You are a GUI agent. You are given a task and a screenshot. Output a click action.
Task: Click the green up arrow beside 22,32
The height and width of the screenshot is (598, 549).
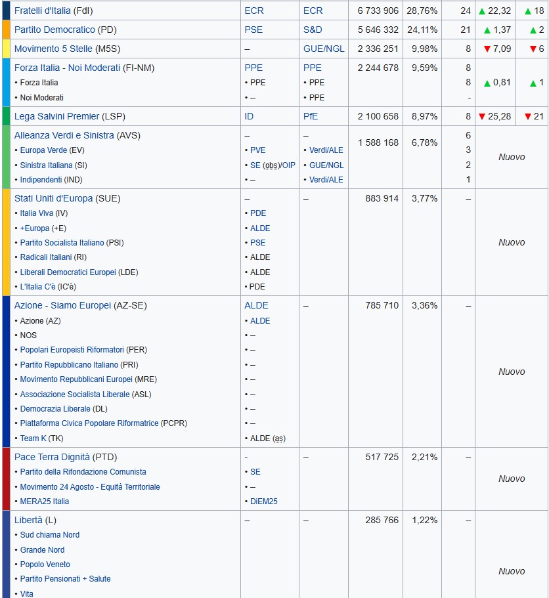(x=482, y=11)
